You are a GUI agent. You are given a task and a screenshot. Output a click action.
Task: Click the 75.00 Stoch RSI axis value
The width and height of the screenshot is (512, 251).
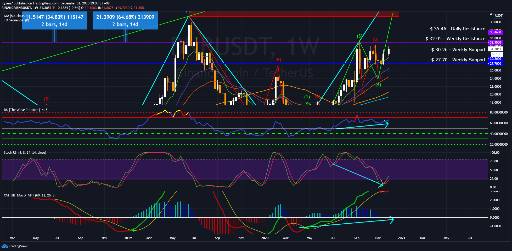494,161
